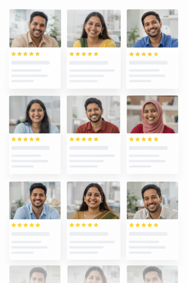Click star rating under white patterned shirt man
Image resolution: width=188 pixels, height=283 pixels.
click(x=144, y=225)
